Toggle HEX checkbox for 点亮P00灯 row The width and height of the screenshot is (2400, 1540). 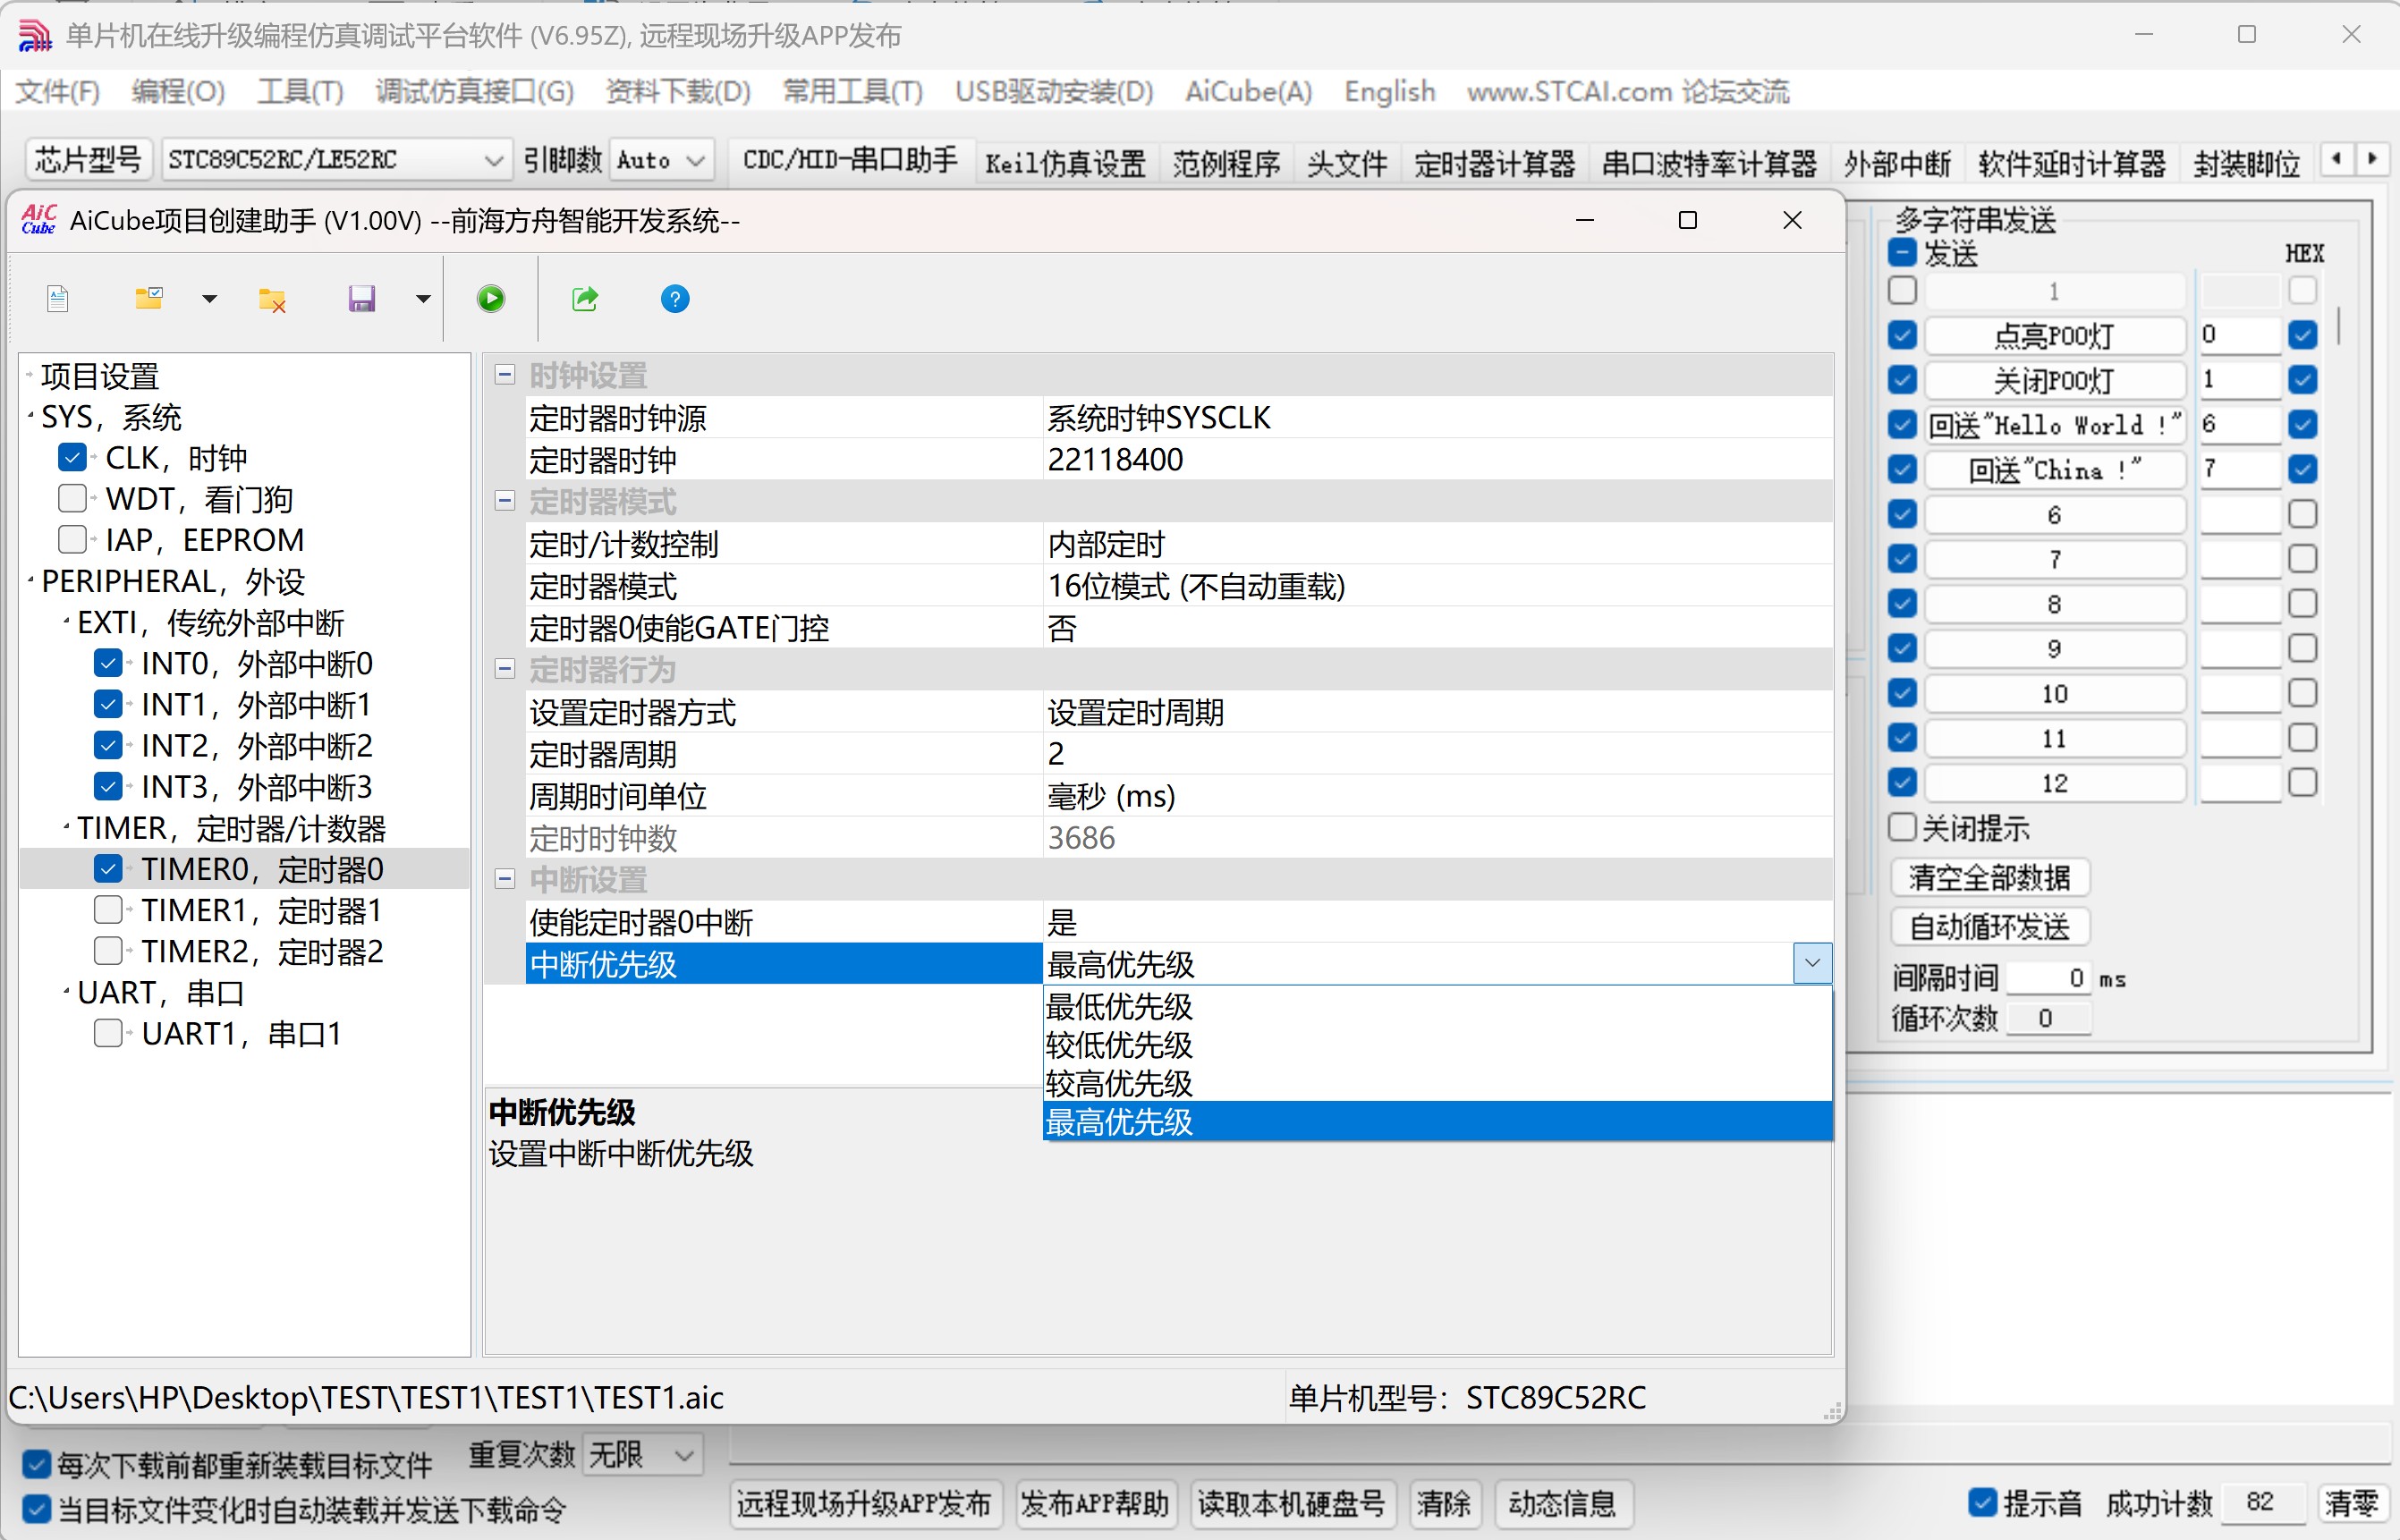point(2303,335)
